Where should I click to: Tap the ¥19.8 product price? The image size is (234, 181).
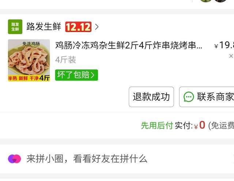tap(224, 45)
